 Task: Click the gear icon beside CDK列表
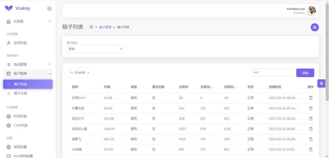click(9, 126)
